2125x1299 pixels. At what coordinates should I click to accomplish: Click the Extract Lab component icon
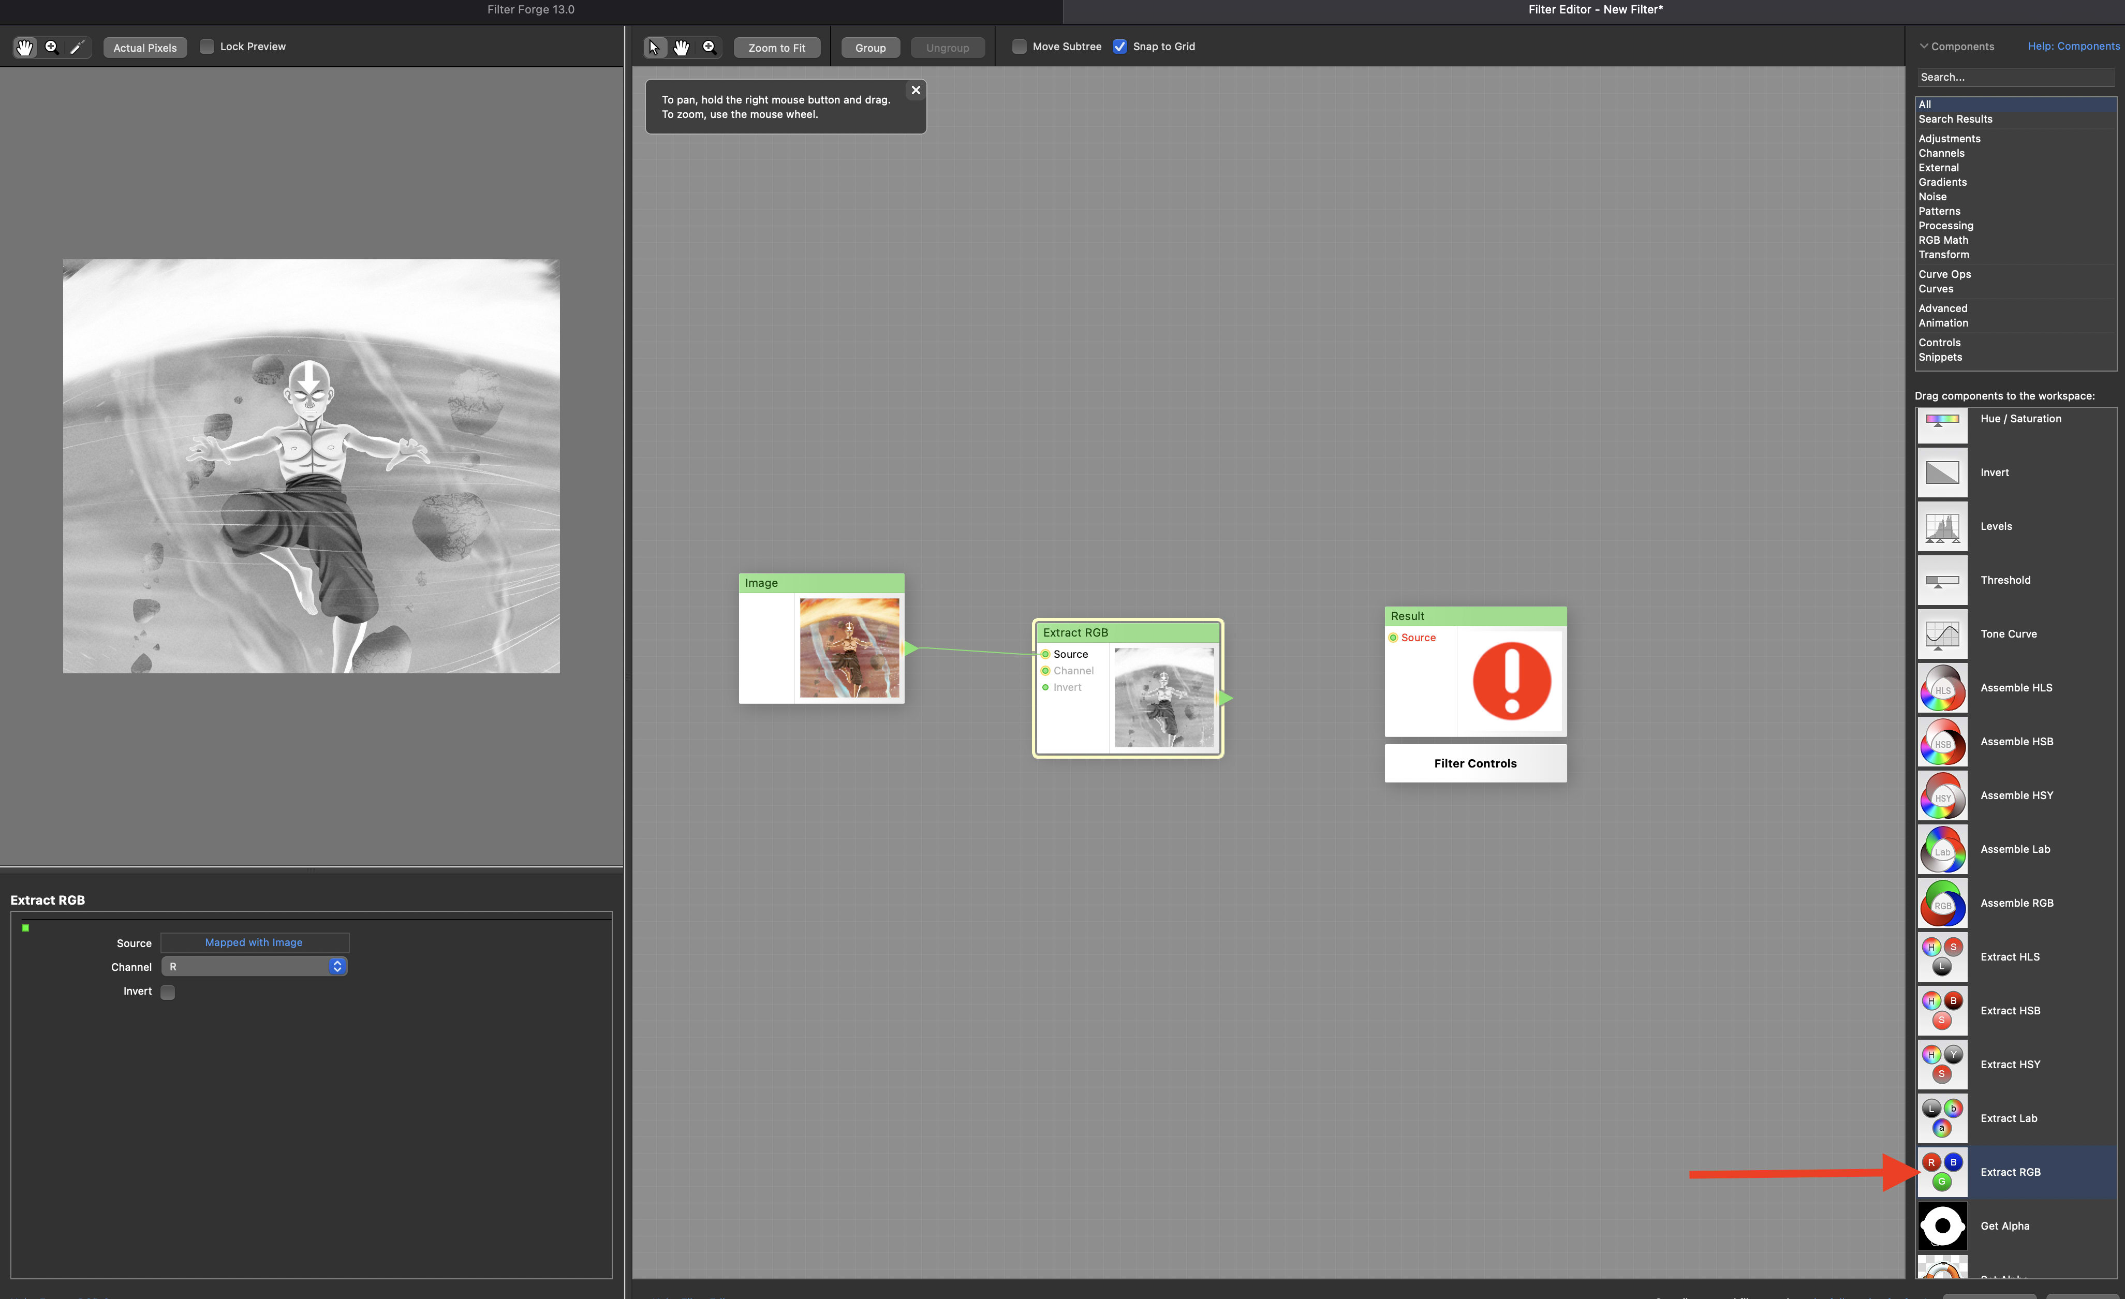tap(1942, 1119)
